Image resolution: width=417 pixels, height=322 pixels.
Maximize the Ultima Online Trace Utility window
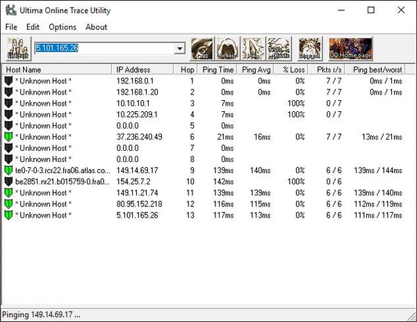(370, 10)
